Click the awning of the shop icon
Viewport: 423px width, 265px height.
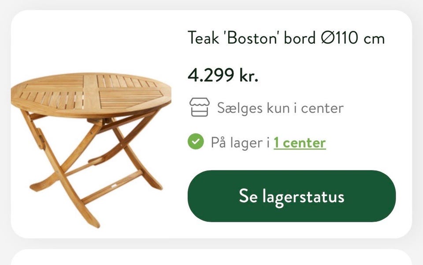click(x=199, y=102)
